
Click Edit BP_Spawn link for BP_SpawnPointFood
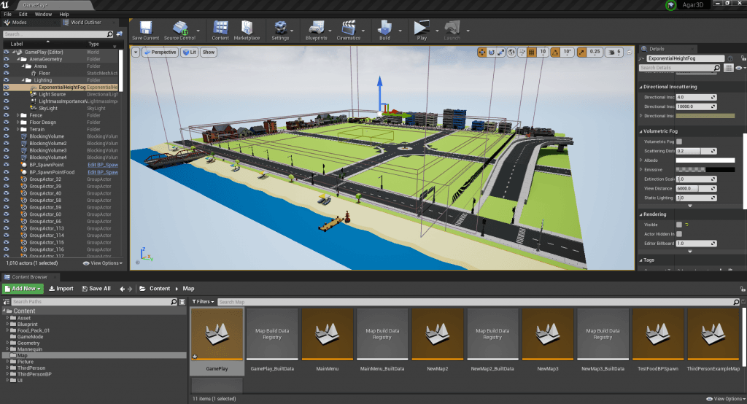click(102, 171)
